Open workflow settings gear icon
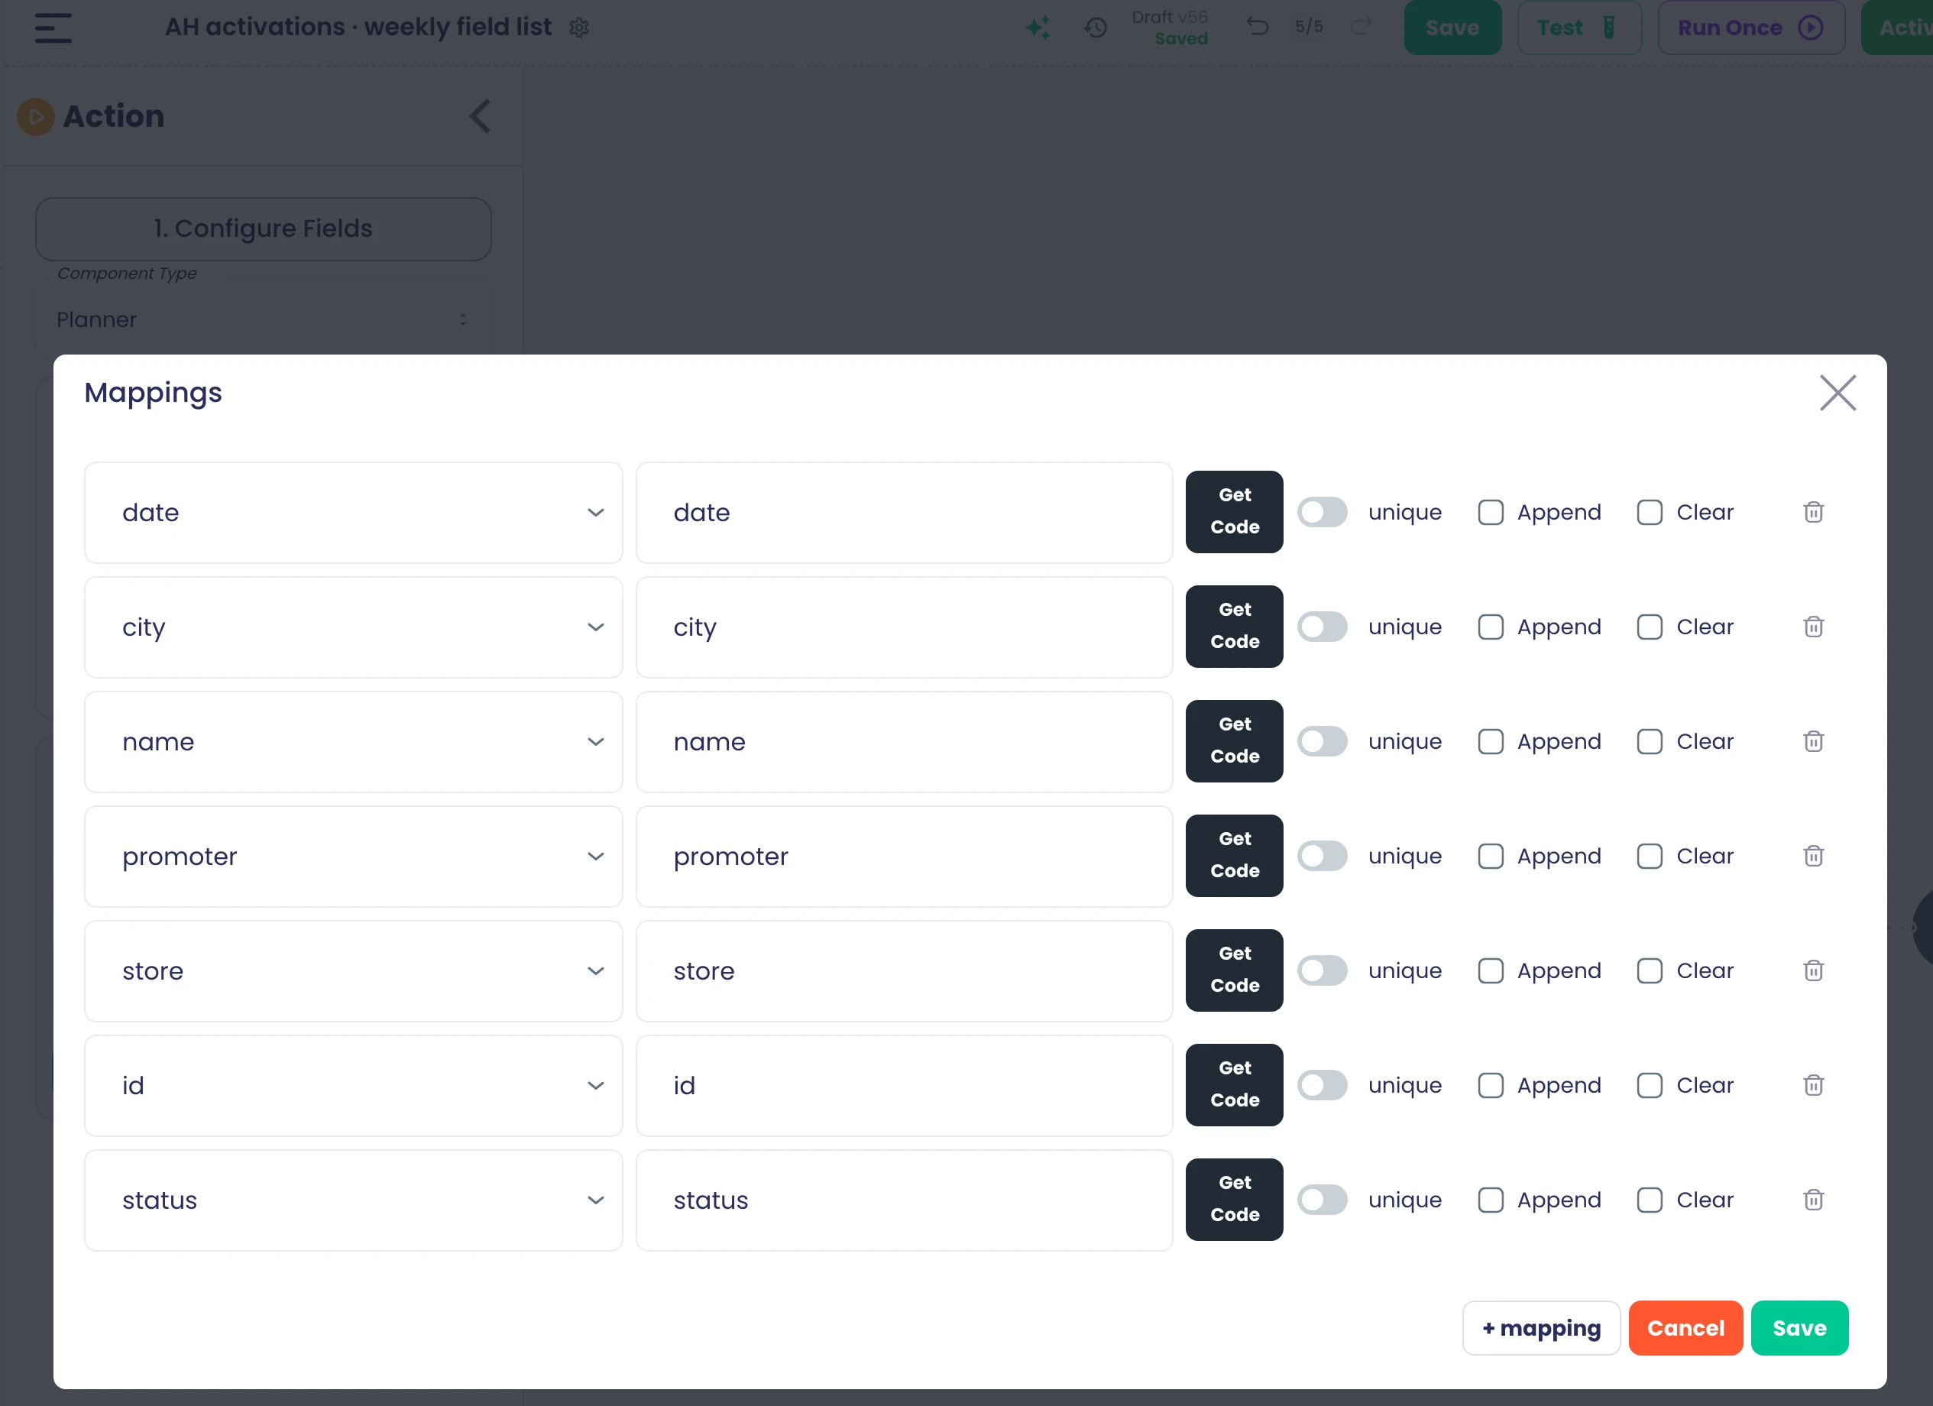1933x1406 pixels. [x=578, y=28]
